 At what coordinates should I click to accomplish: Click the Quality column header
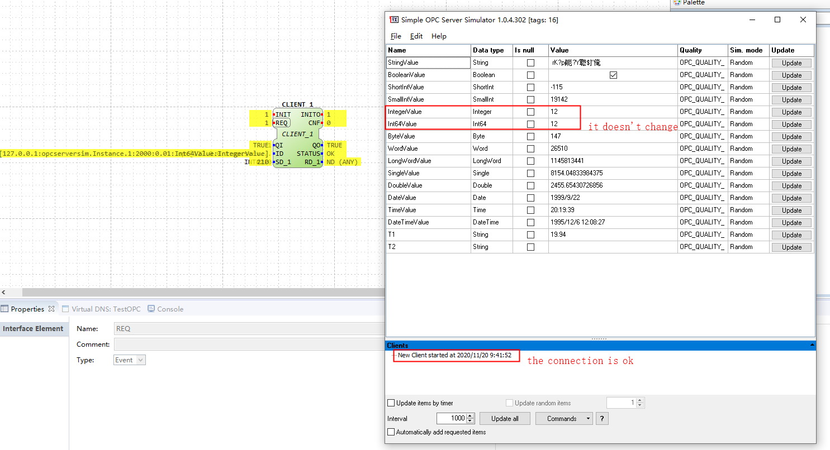point(703,50)
